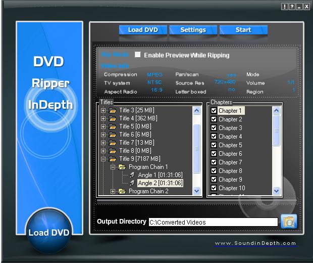Click the Chapter 10 label
This screenshot has height=263, width=313.
click(x=232, y=188)
